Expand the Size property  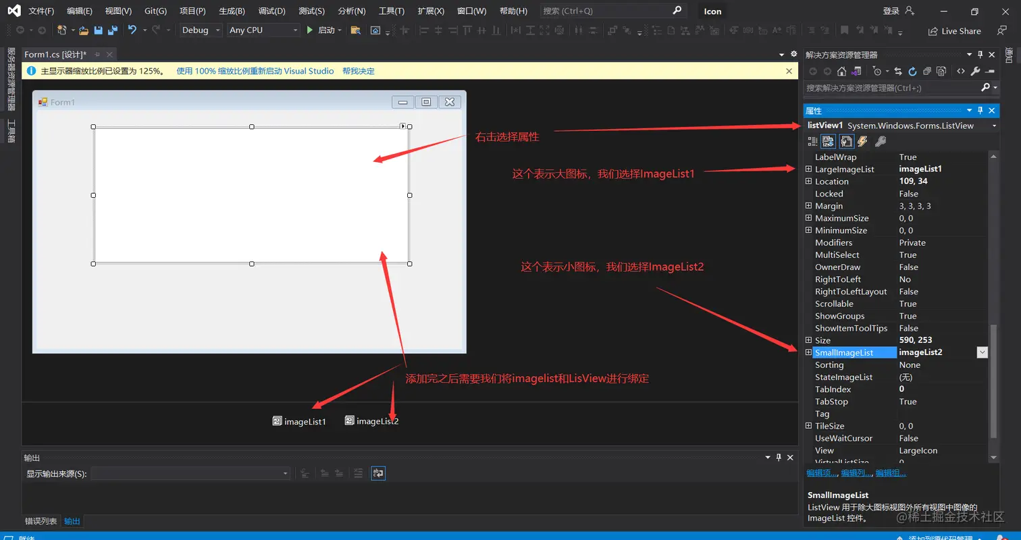pyautogui.click(x=808, y=340)
